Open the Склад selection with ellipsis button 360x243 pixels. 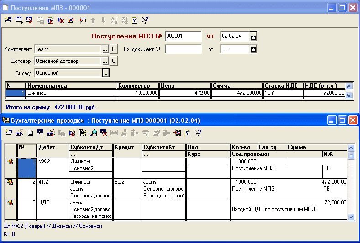pos(105,72)
